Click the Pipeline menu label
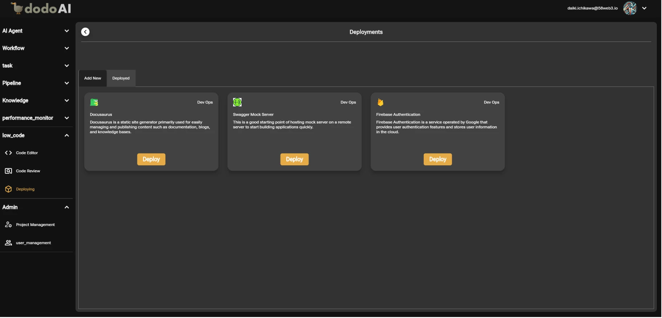662x318 pixels. pyautogui.click(x=12, y=83)
